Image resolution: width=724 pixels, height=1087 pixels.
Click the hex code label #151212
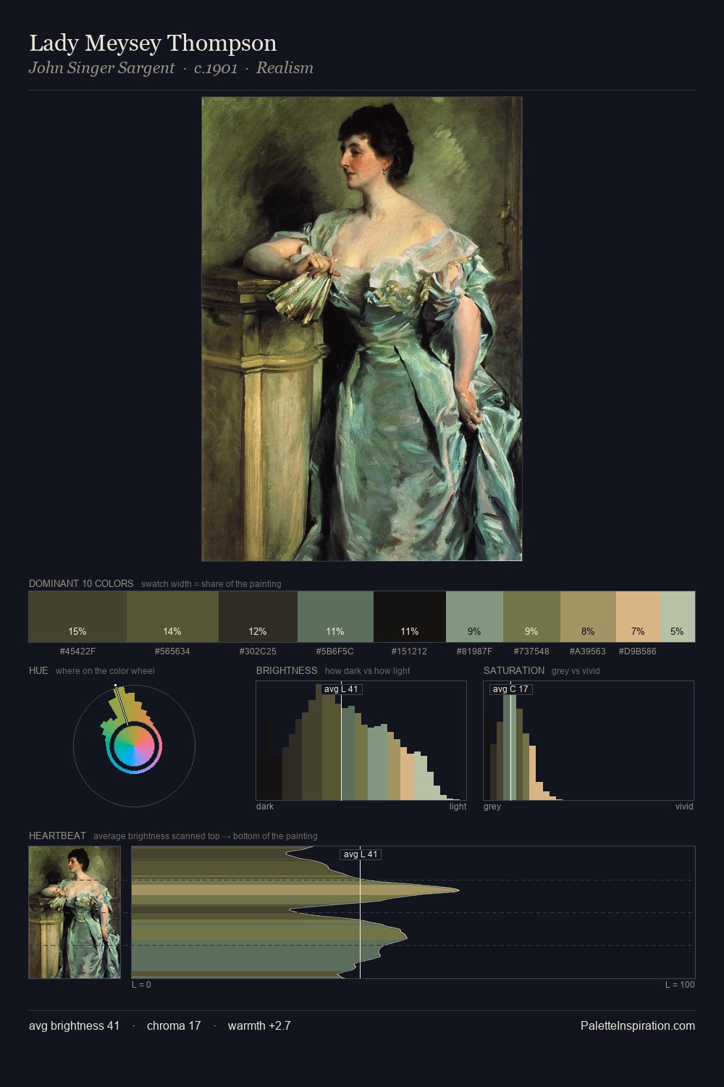410,651
